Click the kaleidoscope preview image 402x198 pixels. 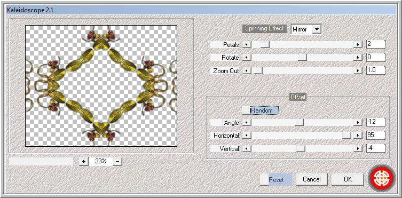coord(101,86)
